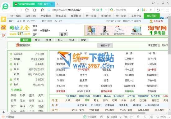Screen dimensions: 171x119
Task: Click the 搜索一下 search button
Action: [x=105, y=46]
